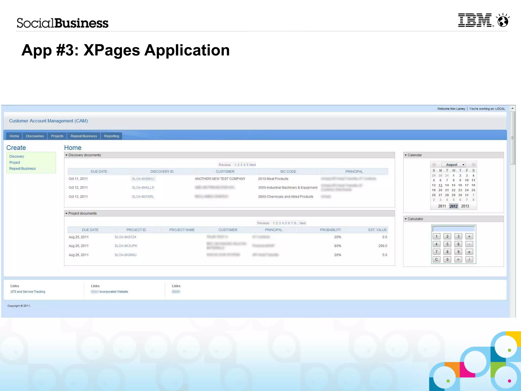Open project SLOA-8K3UPK
The image size is (521, 391).
tap(126, 246)
